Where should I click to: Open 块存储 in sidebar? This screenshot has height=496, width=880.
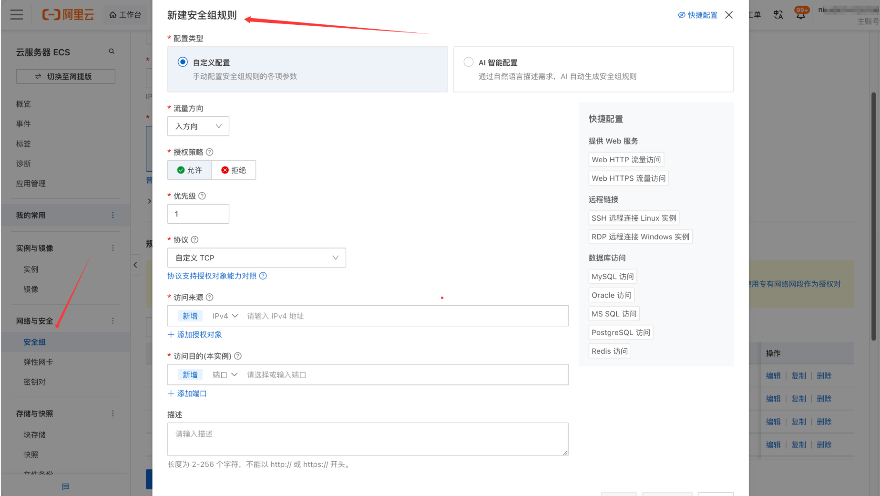click(35, 434)
